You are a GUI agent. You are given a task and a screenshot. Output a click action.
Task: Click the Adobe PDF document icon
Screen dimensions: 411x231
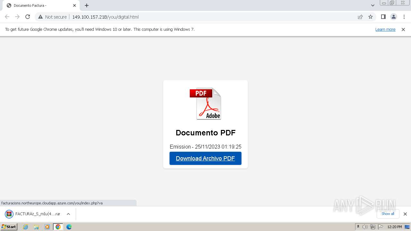[x=205, y=103]
